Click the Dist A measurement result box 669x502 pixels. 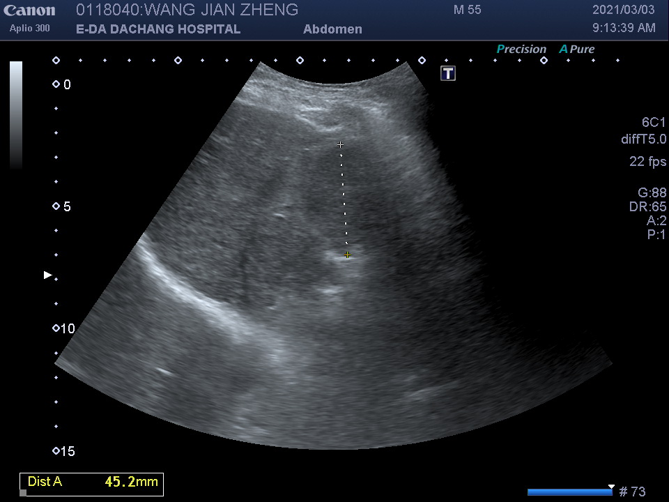pyautogui.click(x=92, y=485)
